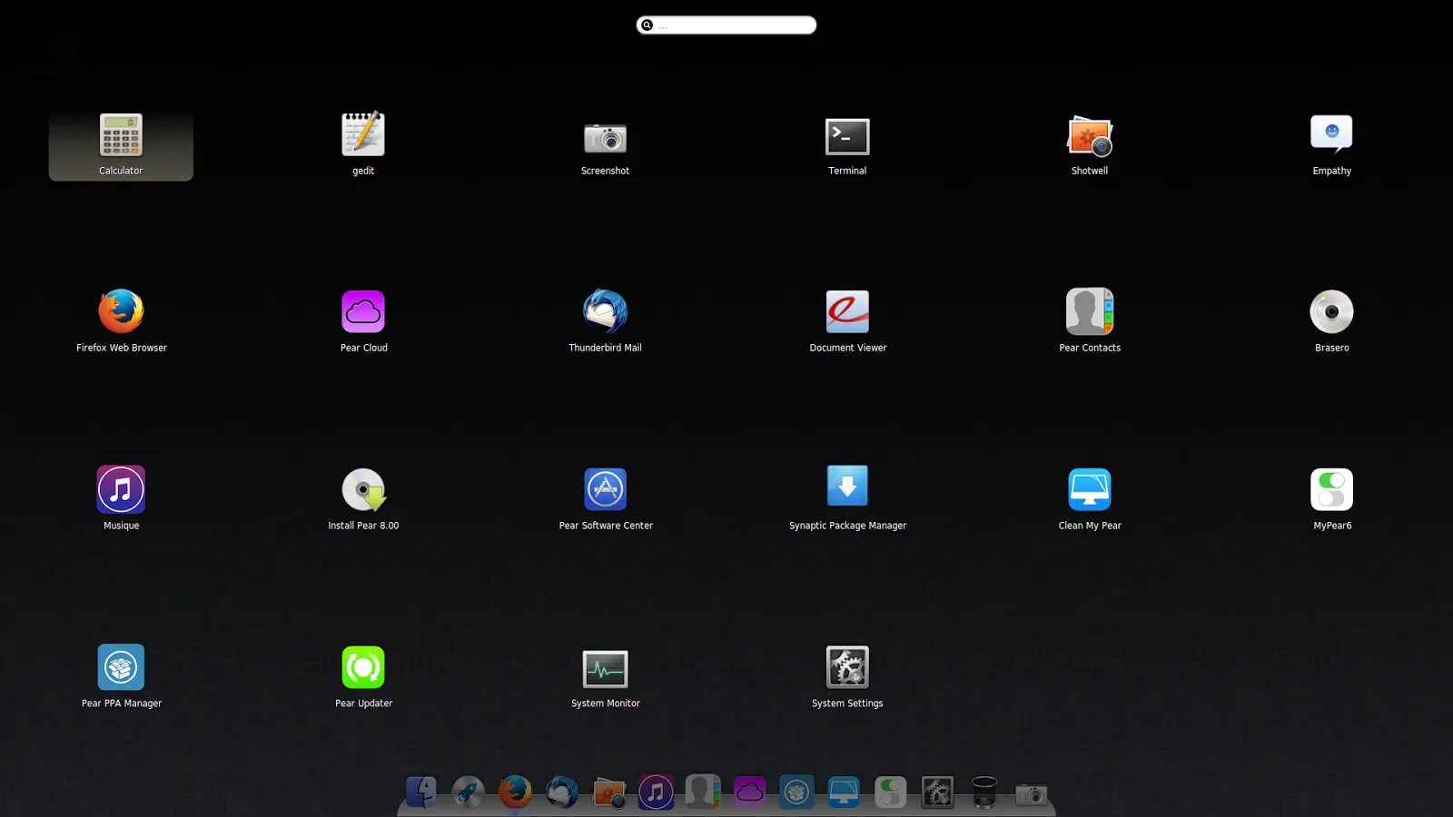Open MyPear6 toggle icon in dock
Screen dimensions: 1453x817
click(890, 792)
